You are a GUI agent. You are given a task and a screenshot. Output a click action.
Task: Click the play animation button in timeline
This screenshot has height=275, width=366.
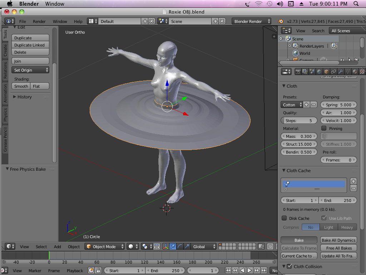point(249,271)
